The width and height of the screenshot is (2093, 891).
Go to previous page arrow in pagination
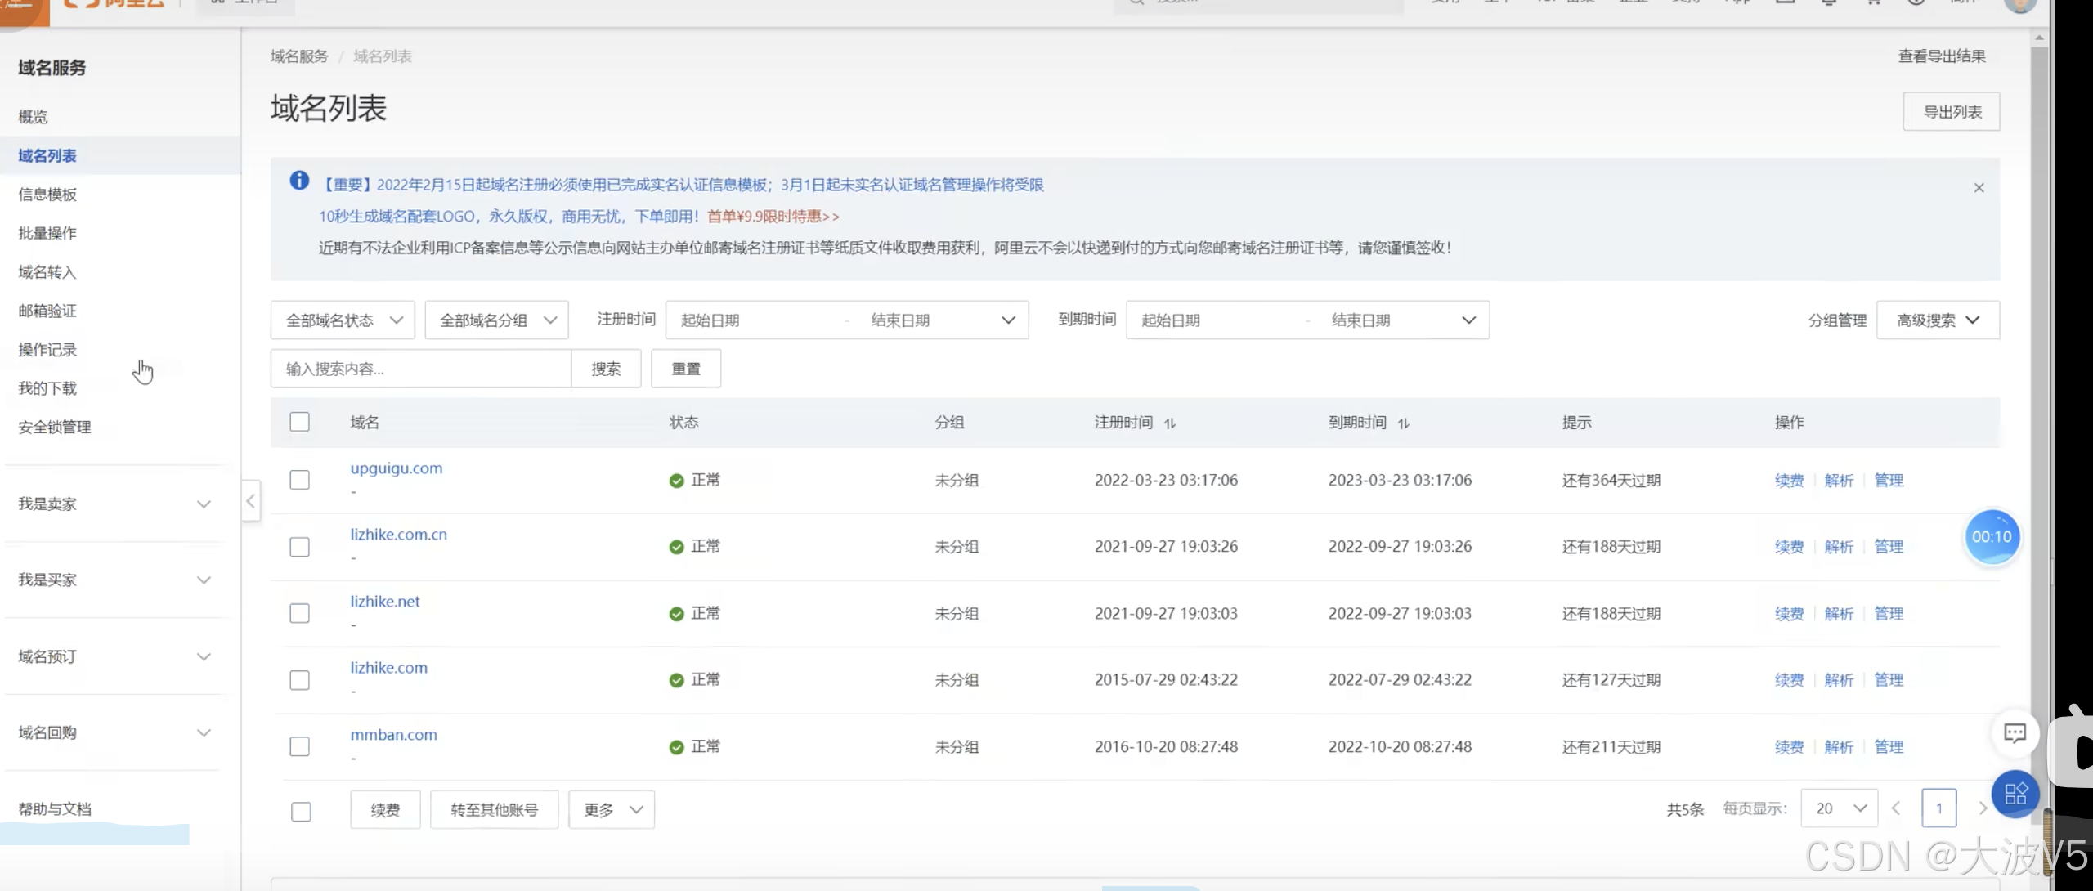(1896, 808)
